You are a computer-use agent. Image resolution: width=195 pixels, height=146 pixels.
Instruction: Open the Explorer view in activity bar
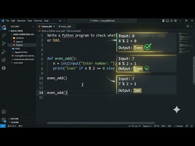[x=4, y=28]
